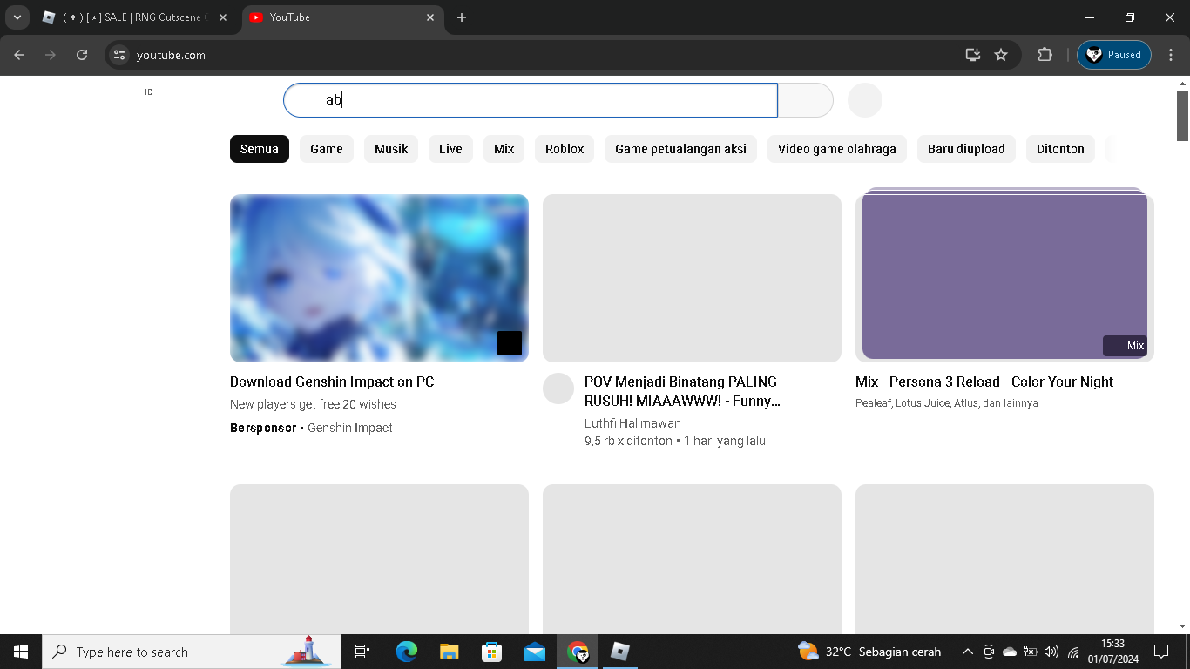Open the Genshin Impact ad thumbnail
This screenshot has width=1190, height=669.
pos(379,278)
